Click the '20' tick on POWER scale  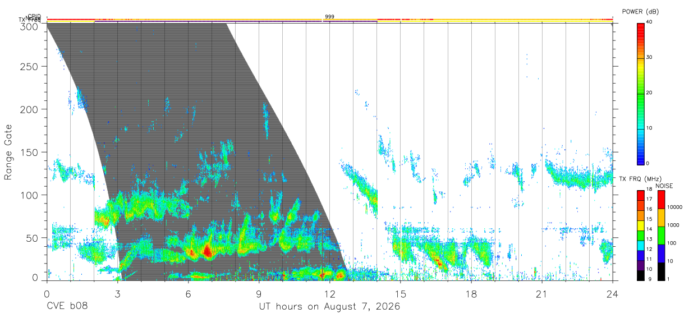tap(649, 93)
